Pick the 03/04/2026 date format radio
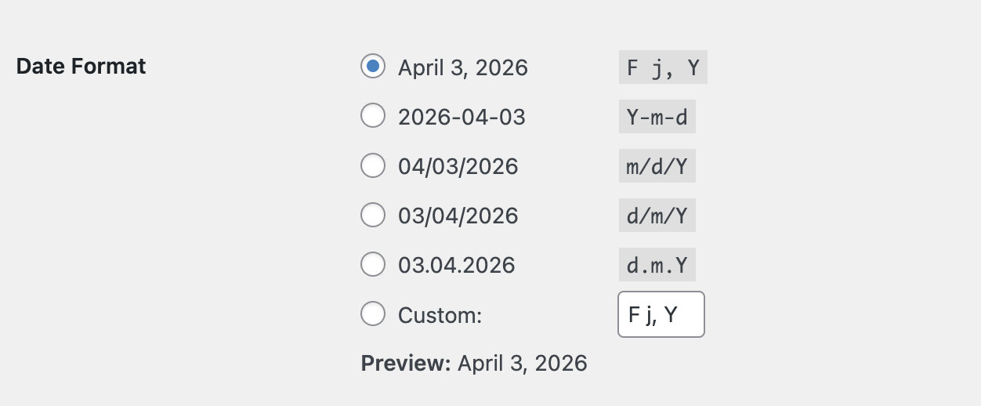 coord(373,215)
